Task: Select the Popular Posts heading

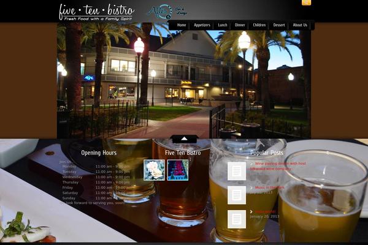Action: pos(267,153)
